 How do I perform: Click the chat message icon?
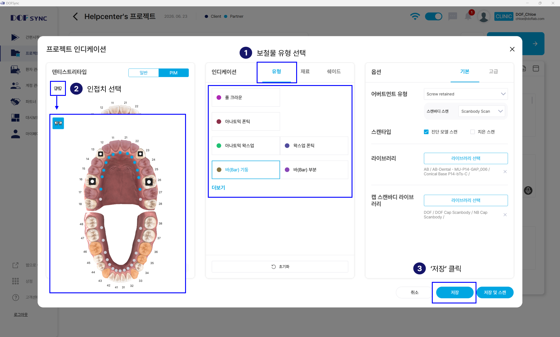coord(452,16)
